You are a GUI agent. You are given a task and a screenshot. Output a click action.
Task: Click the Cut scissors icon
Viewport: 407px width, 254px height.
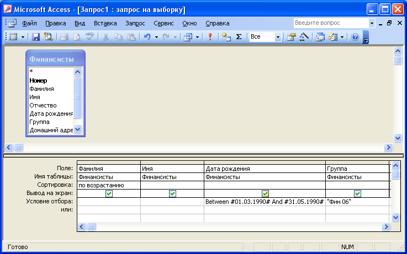pyautogui.click(x=105, y=37)
